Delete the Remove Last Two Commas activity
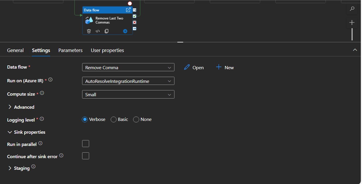 point(89,31)
